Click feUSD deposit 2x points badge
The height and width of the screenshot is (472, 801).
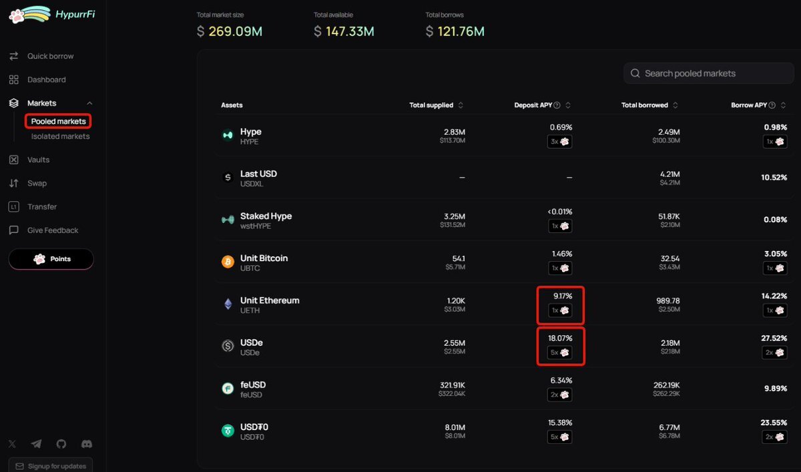coord(560,395)
